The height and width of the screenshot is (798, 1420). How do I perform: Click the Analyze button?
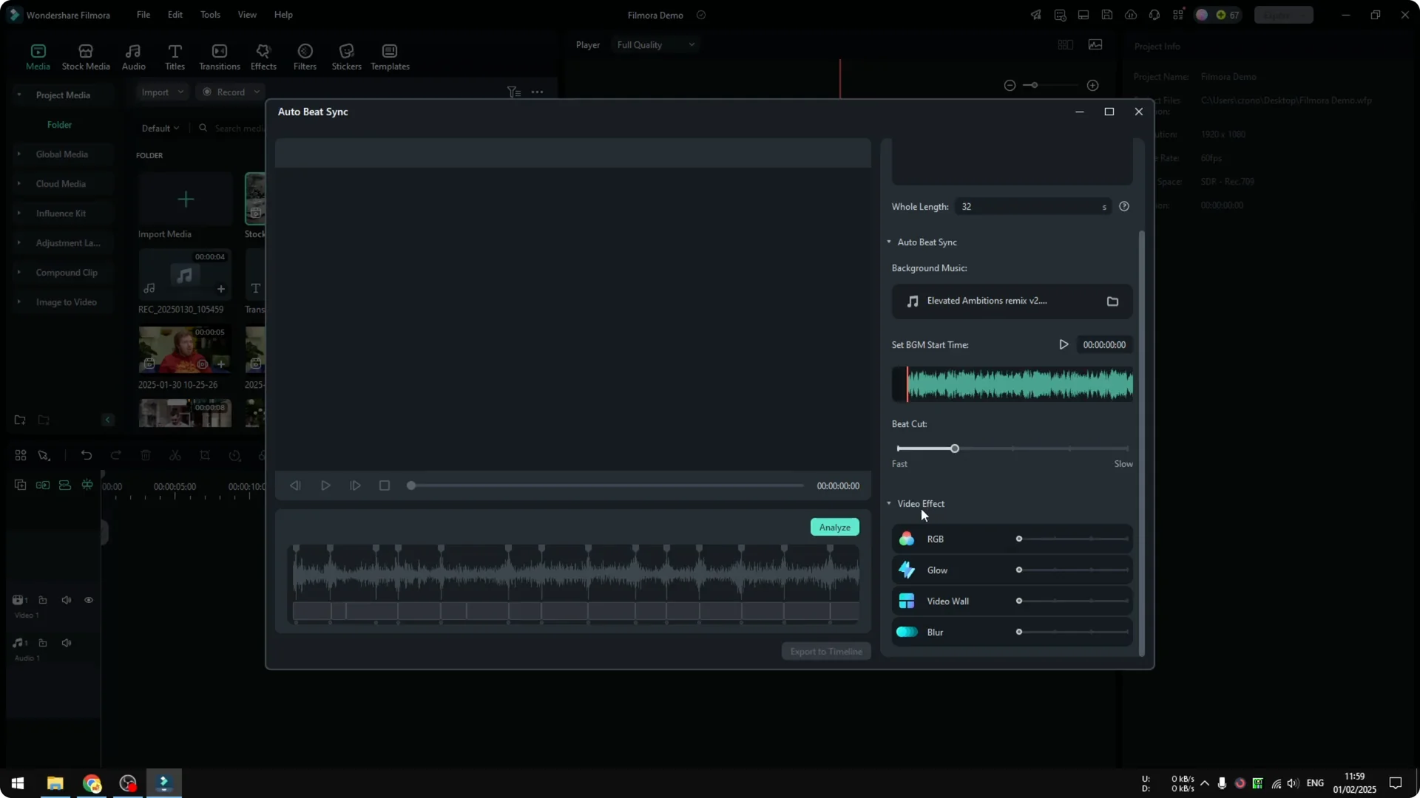pos(834,527)
